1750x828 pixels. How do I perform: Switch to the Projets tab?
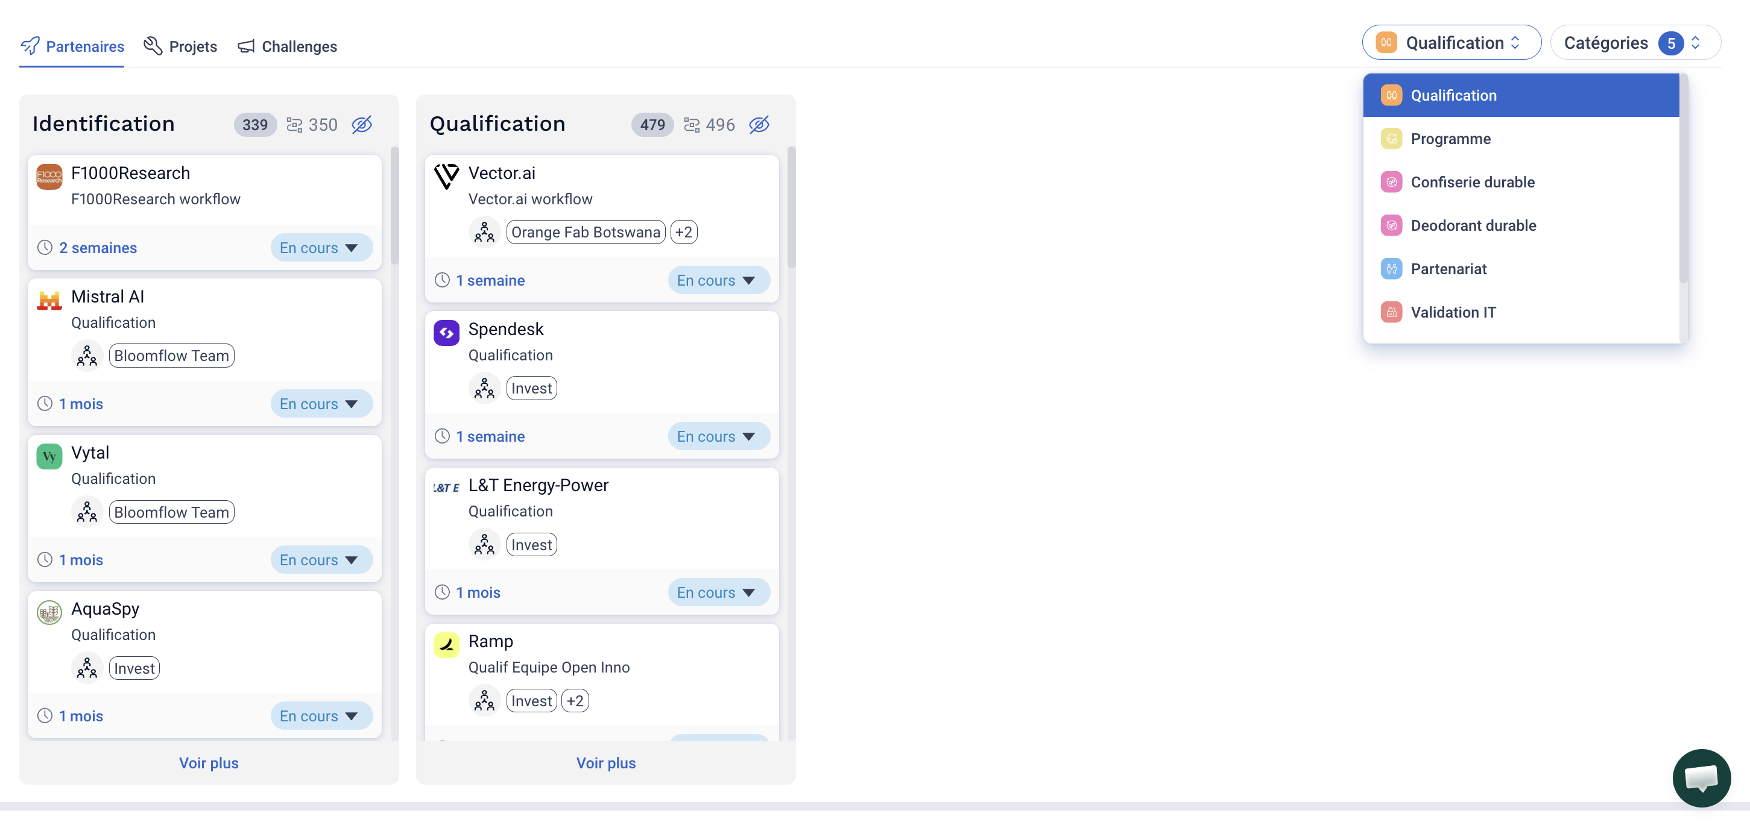click(x=181, y=46)
